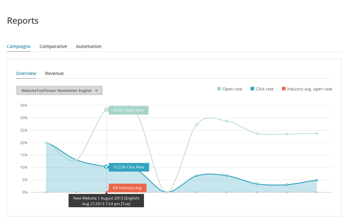Click the open rate point at zero percent

click(x=166, y=192)
